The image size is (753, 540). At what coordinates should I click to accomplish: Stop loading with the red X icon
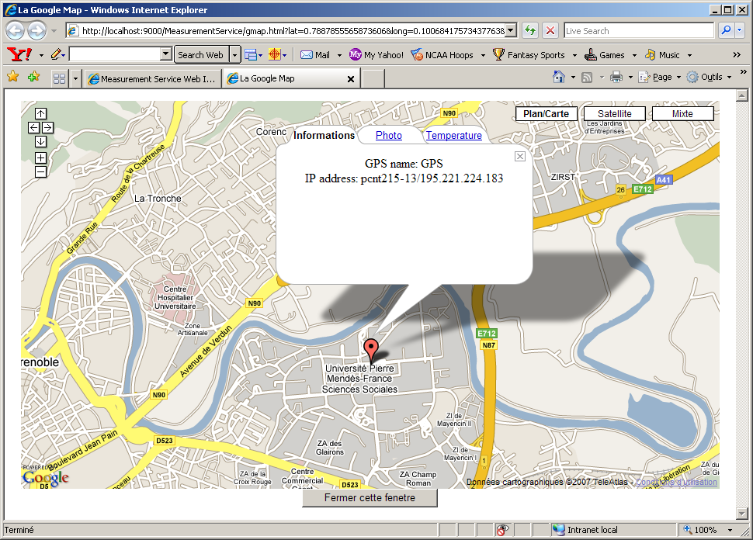tap(550, 31)
